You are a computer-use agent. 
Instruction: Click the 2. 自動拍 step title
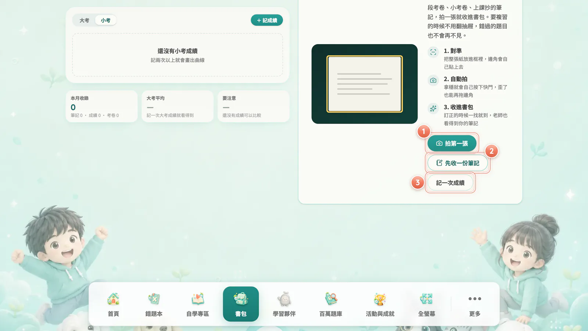pos(456,79)
